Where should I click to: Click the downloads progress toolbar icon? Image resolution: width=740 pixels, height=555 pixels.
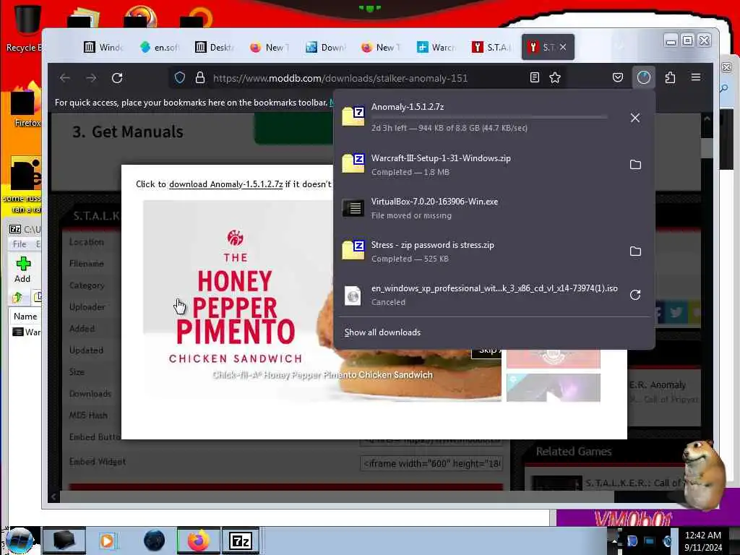[x=644, y=77]
